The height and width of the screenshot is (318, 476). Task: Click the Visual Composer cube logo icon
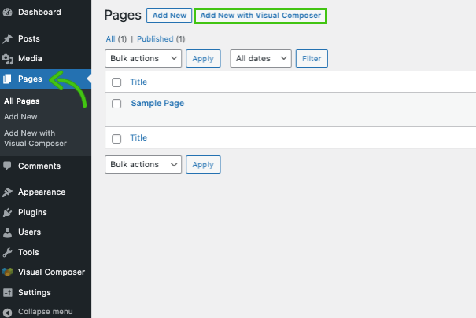click(x=8, y=272)
